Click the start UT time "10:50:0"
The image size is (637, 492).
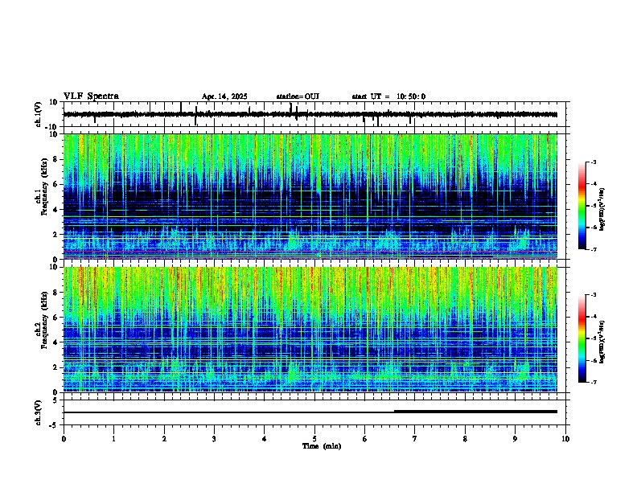pos(411,96)
